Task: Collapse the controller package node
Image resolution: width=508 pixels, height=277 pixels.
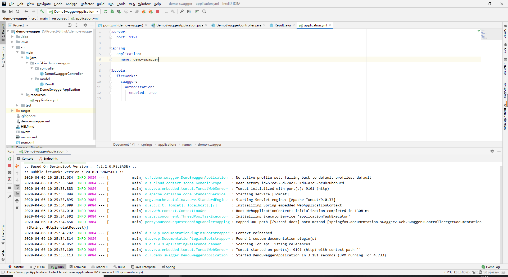Action: 32,68
